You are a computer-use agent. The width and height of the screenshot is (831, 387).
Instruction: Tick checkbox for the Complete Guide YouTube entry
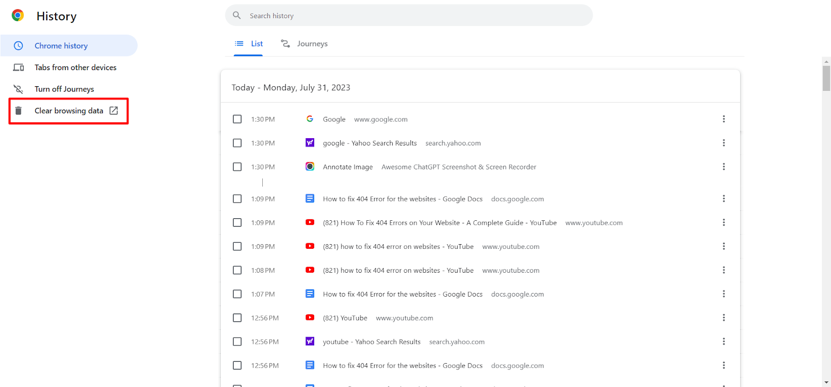point(237,222)
